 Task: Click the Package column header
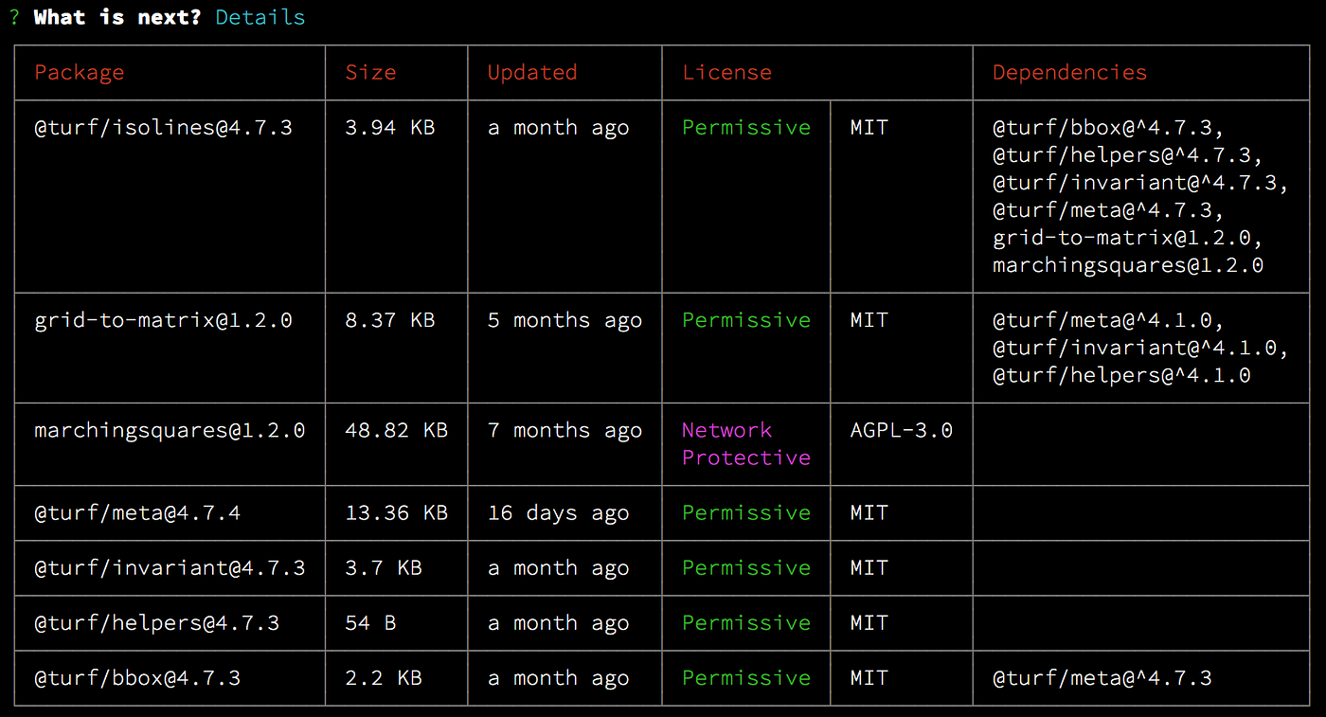tap(80, 73)
